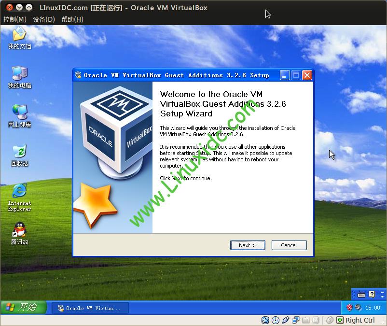The height and width of the screenshot is (326, 387).
Task: Click the network adapters status icon
Action: click(x=295, y=320)
